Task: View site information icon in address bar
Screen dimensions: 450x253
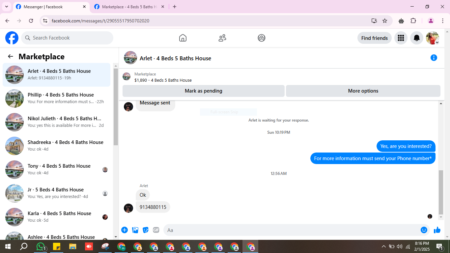Action: pyautogui.click(x=45, y=21)
